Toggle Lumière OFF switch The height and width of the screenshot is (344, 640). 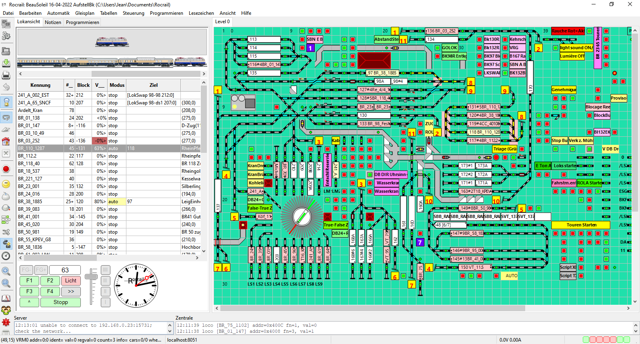pos(572,56)
